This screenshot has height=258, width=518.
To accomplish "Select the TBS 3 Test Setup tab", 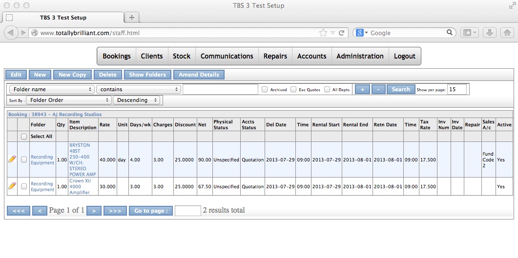I will tap(63, 18).
